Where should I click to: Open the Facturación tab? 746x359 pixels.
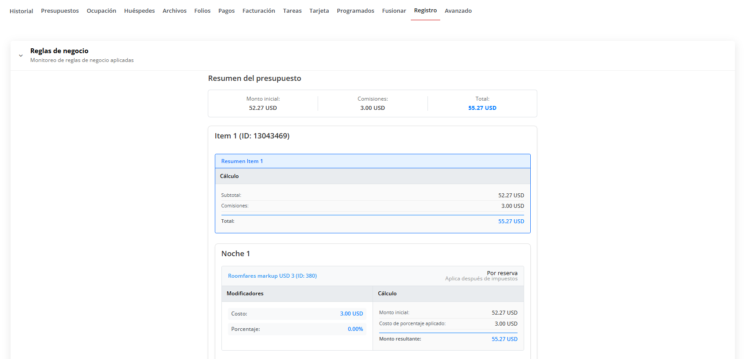pos(258,11)
